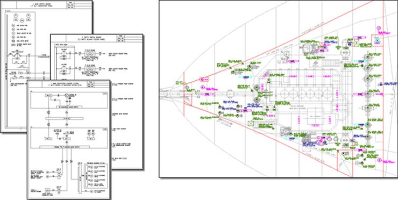Open the front propulsion control diagram sheet

[x=68, y=140]
